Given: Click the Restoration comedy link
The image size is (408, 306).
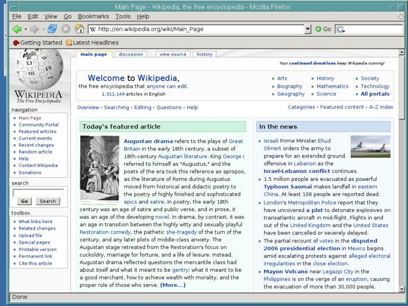Looking at the screenshot, I should pyautogui.click(x=105, y=232).
